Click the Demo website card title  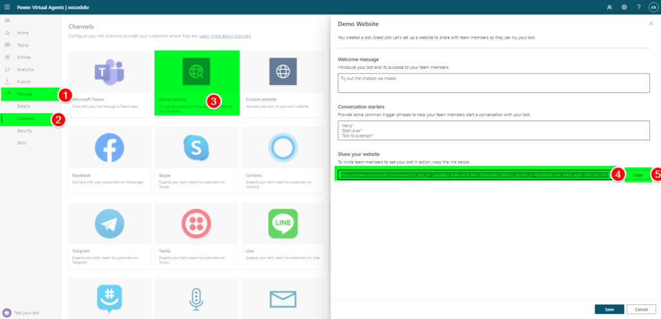coord(172,99)
